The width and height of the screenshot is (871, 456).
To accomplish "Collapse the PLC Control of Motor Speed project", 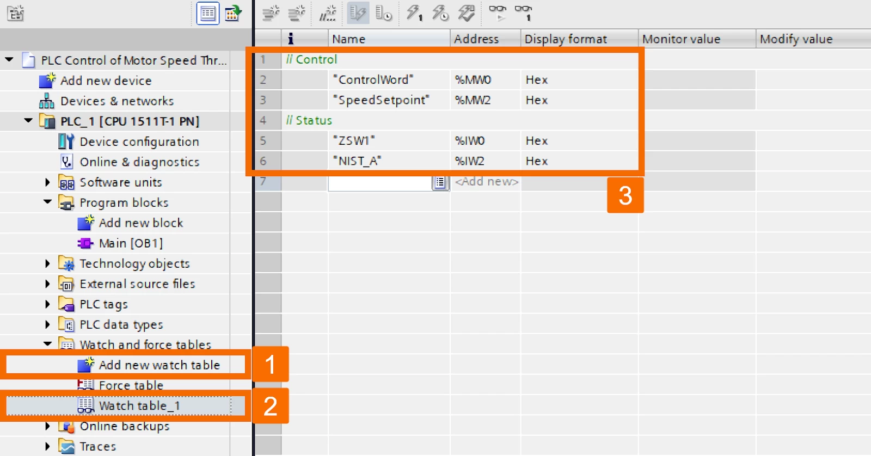I will click(x=9, y=59).
